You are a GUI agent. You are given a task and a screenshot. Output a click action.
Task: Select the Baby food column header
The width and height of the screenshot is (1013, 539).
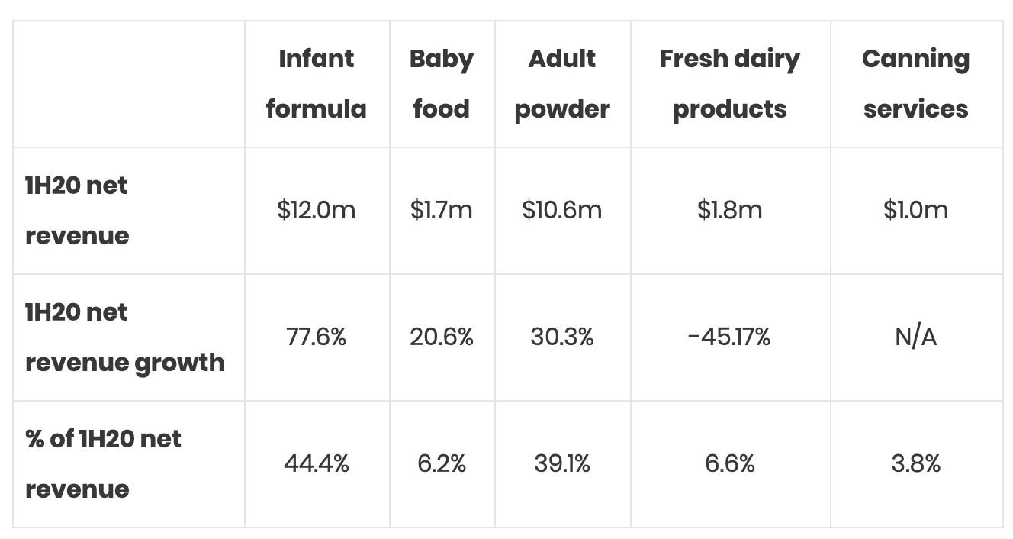[441, 83]
